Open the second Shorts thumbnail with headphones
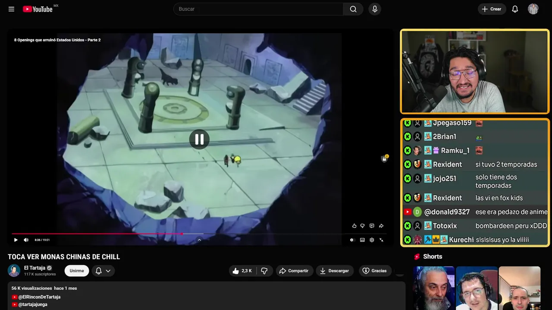The width and height of the screenshot is (552, 310). point(477,288)
